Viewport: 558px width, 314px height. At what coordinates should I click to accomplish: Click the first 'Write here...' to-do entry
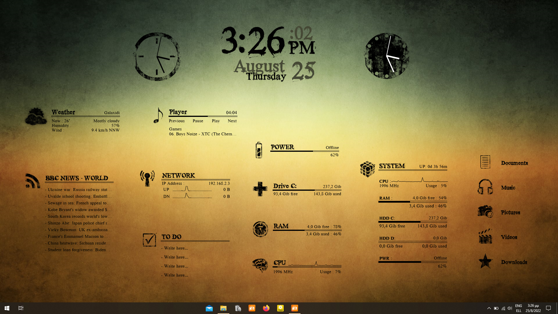click(175, 248)
